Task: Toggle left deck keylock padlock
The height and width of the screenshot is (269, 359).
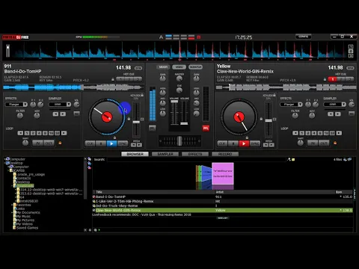Action: click(142, 95)
